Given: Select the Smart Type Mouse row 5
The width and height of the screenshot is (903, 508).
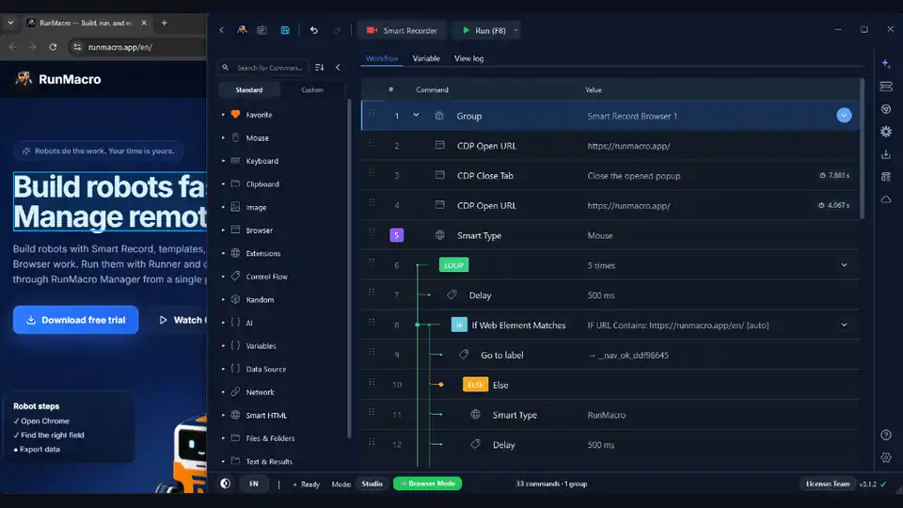Looking at the screenshot, I should click(610, 235).
